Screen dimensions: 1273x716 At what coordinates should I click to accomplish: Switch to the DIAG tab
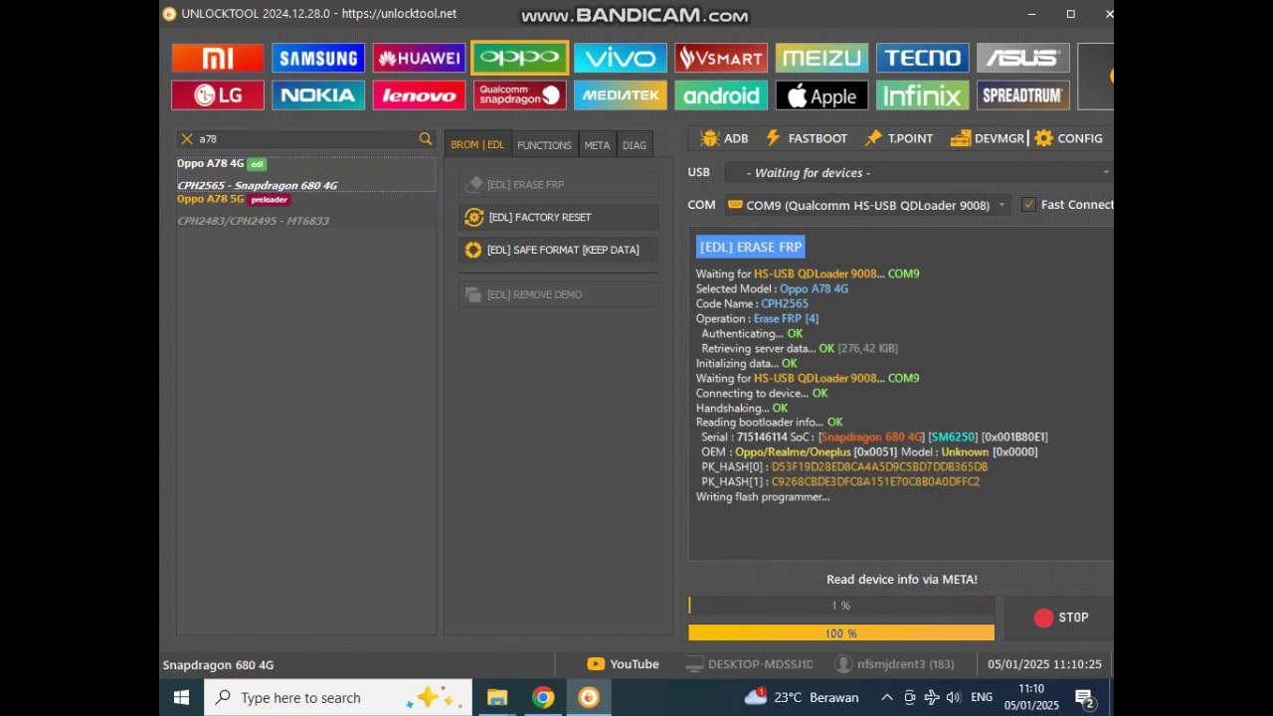pos(635,145)
